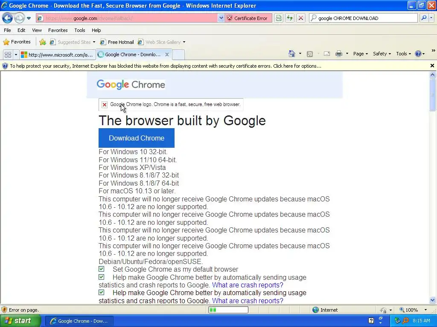
Task: Stop loading with the red X button
Action: pos(301,18)
